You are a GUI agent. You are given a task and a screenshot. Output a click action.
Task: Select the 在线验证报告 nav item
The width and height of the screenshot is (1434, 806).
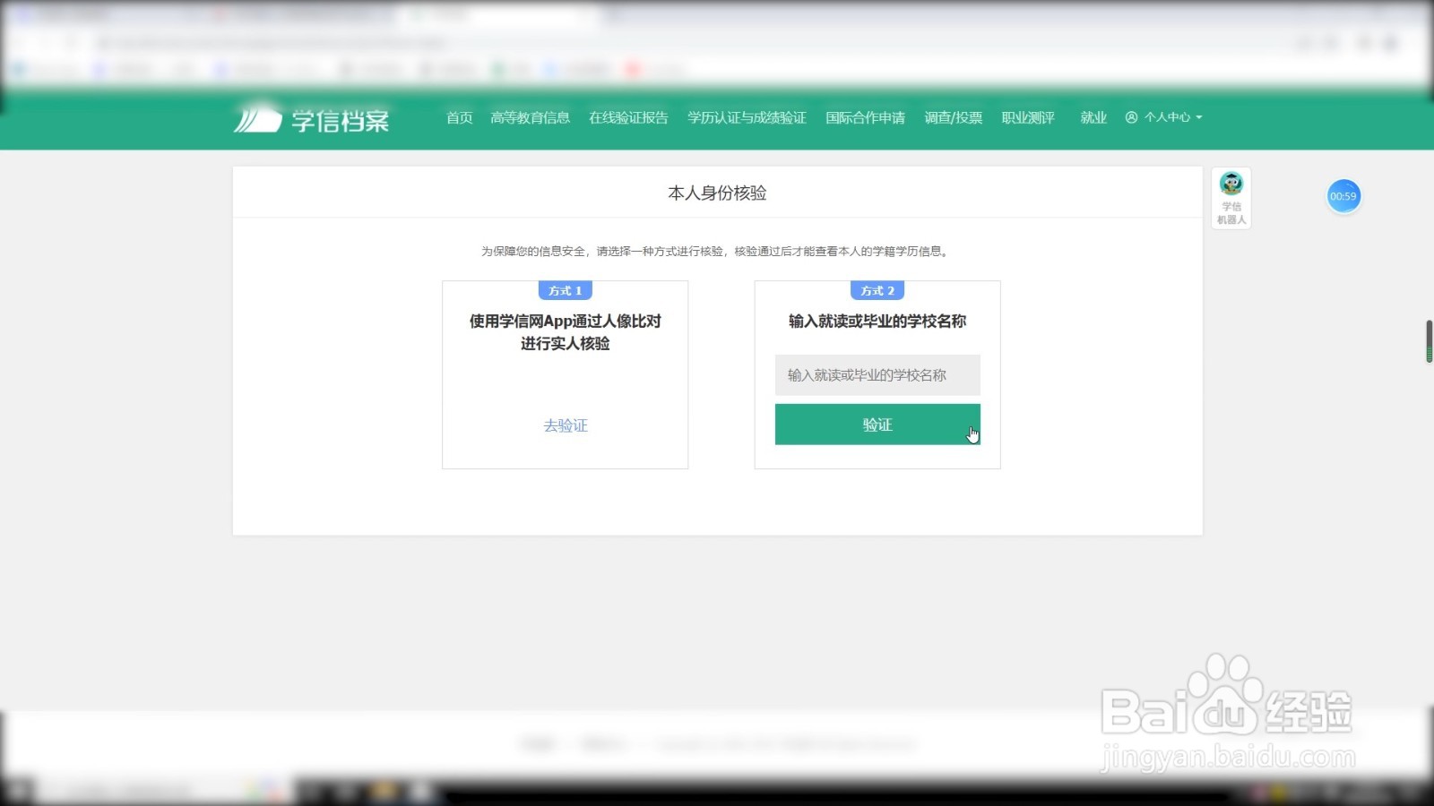pyautogui.click(x=628, y=117)
